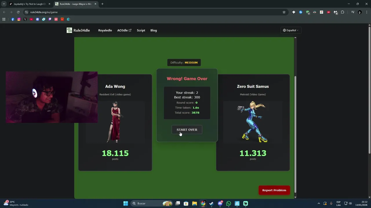Open the Twitch bookmark icon
Viewport: 371px width, 208px height.
pyautogui.click(x=50, y=19)
